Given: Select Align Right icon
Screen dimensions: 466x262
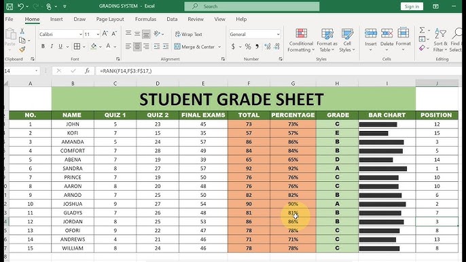Looking at the screenshot, I should click(x=146, y=46).
